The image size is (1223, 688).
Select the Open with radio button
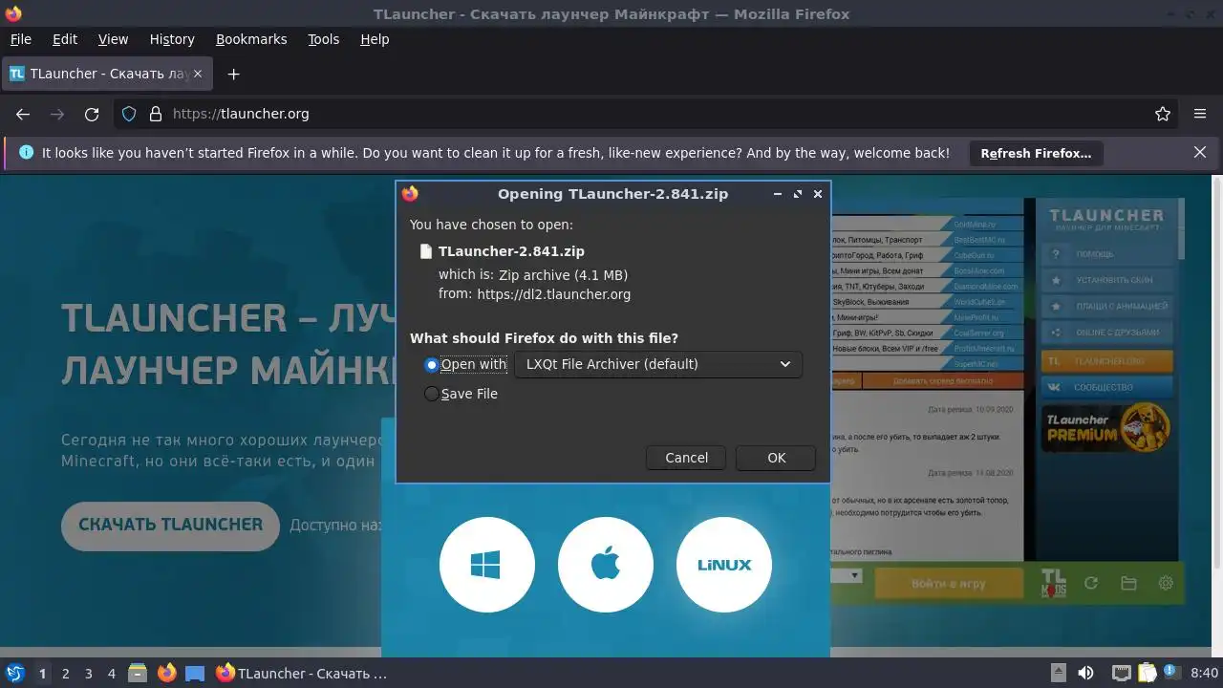tap(432, 364)
